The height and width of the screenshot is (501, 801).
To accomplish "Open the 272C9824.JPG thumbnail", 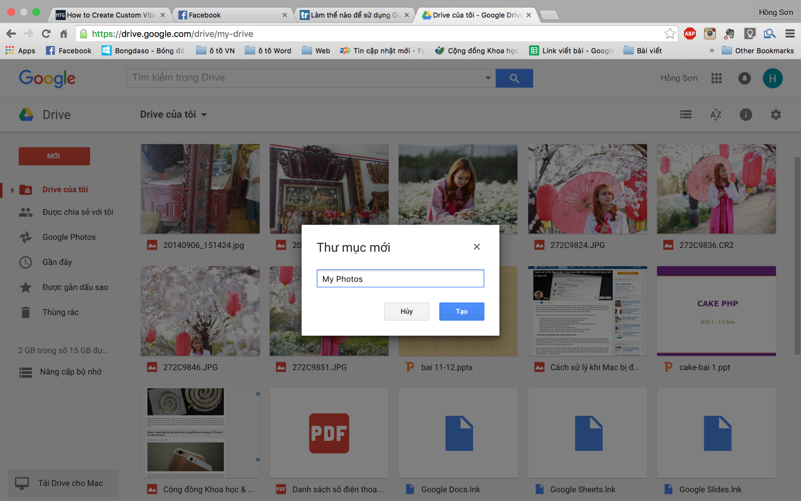I will [x=587, y=189].
